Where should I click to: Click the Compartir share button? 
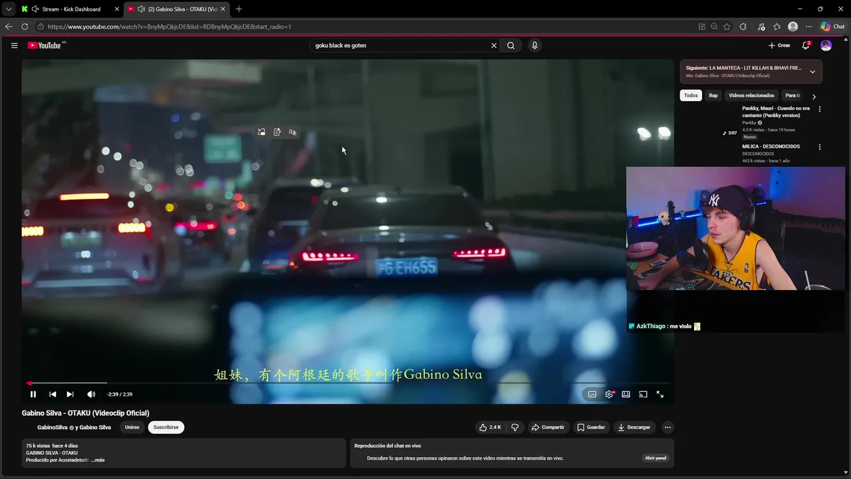(x=548, y=427)
